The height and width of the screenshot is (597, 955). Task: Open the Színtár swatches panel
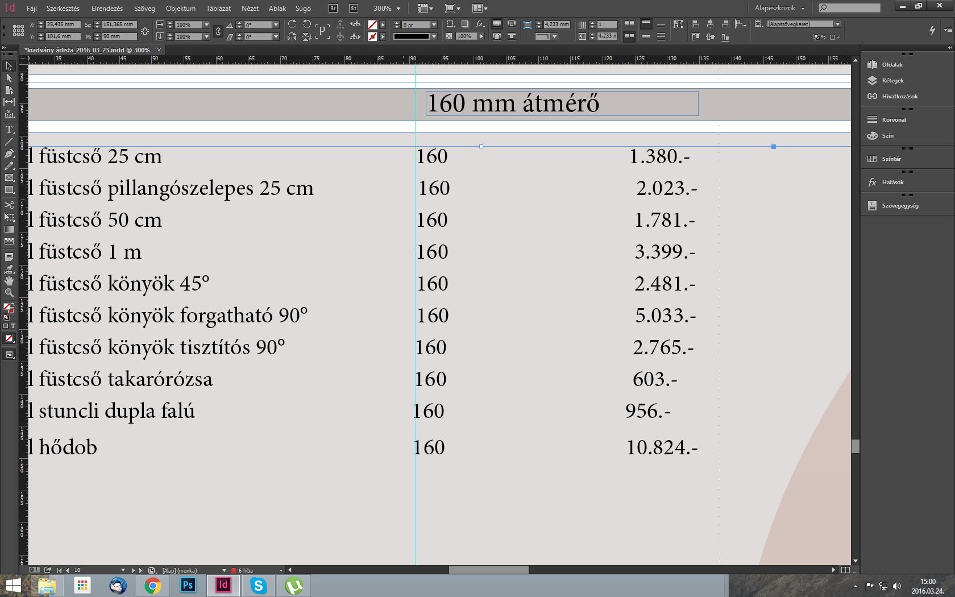click(x=891, y=159)
